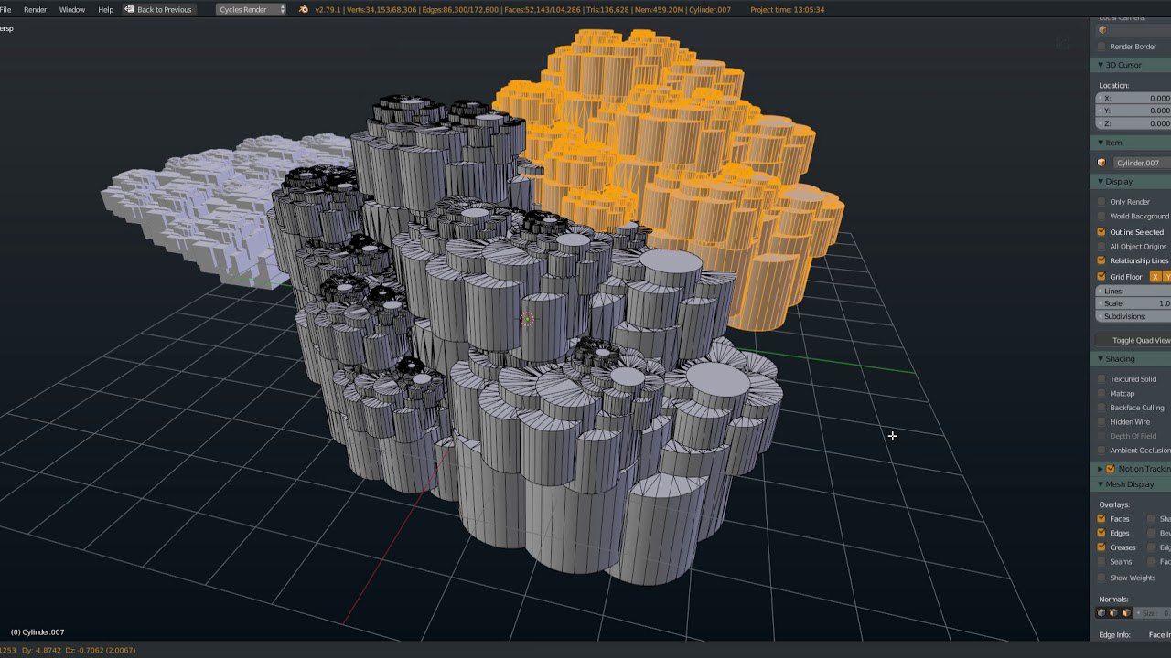Toggle the Render Border checkbox
The width and height of the screenshot is (1171, 658).
coord(1101,47)
